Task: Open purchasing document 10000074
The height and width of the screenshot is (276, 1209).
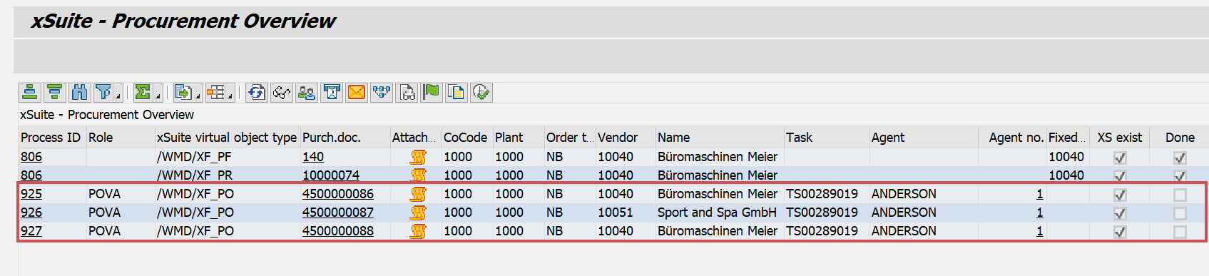Action: pos(331,175)
